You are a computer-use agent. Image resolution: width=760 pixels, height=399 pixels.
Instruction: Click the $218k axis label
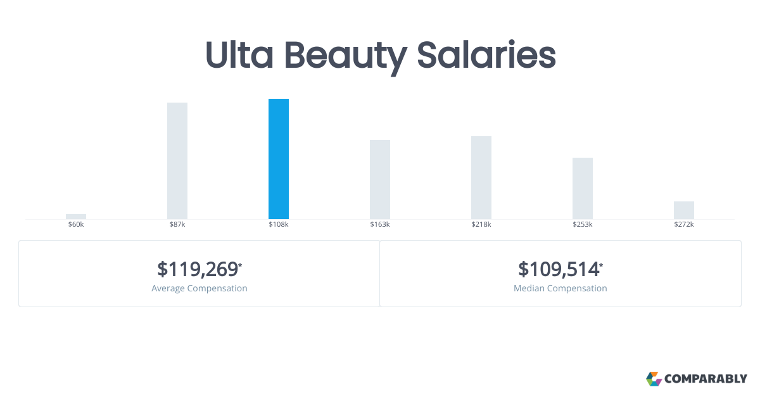tap(481, 225)
